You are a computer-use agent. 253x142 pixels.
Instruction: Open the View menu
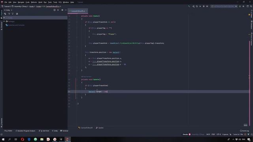15,2
